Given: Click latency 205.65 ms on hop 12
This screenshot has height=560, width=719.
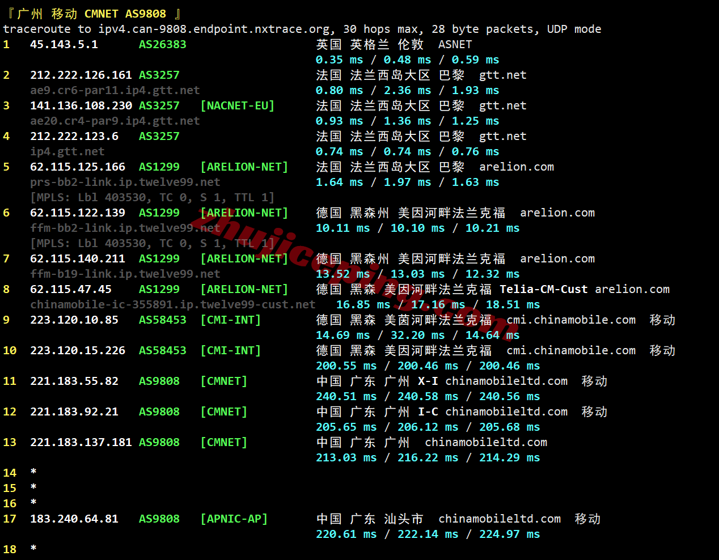Looking at the screenshot, I should pyautogui.click(x=346, y=427).
